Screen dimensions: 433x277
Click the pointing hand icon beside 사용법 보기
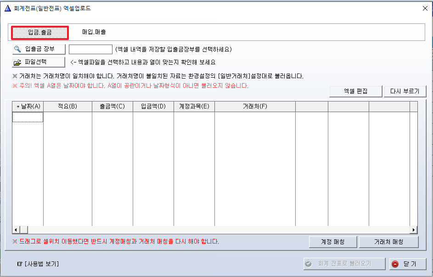click(x=20, y=264)
